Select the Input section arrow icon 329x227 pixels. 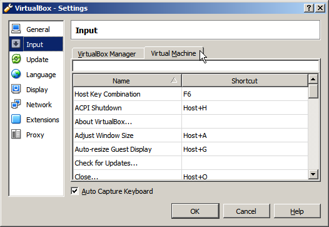(16, 44)
